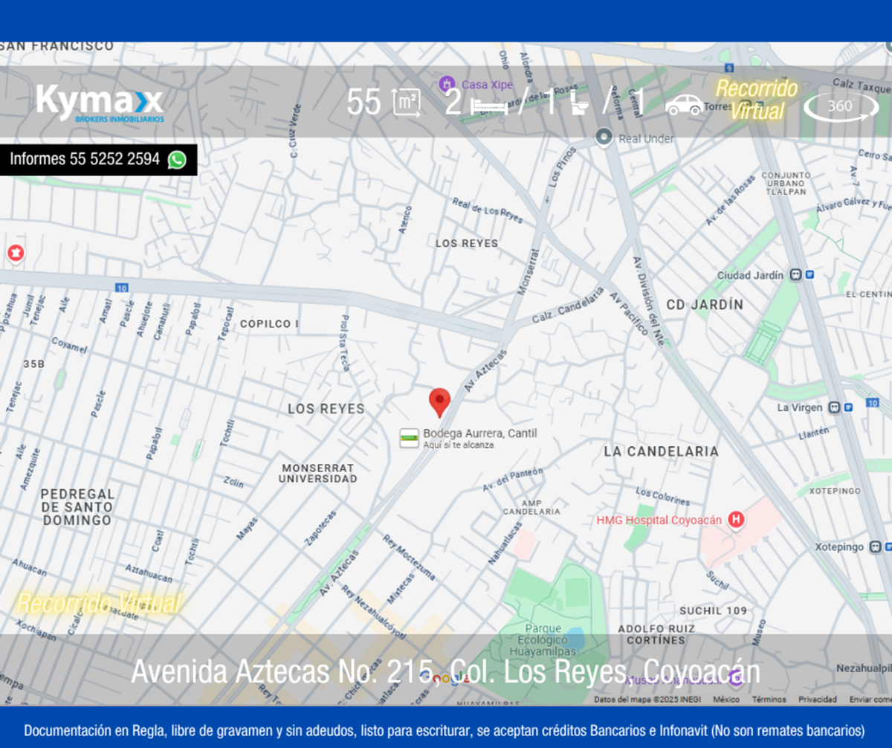892x748 pixels.
Task: Select the Bodega Aurrera store icon
Action: (408, 437)
